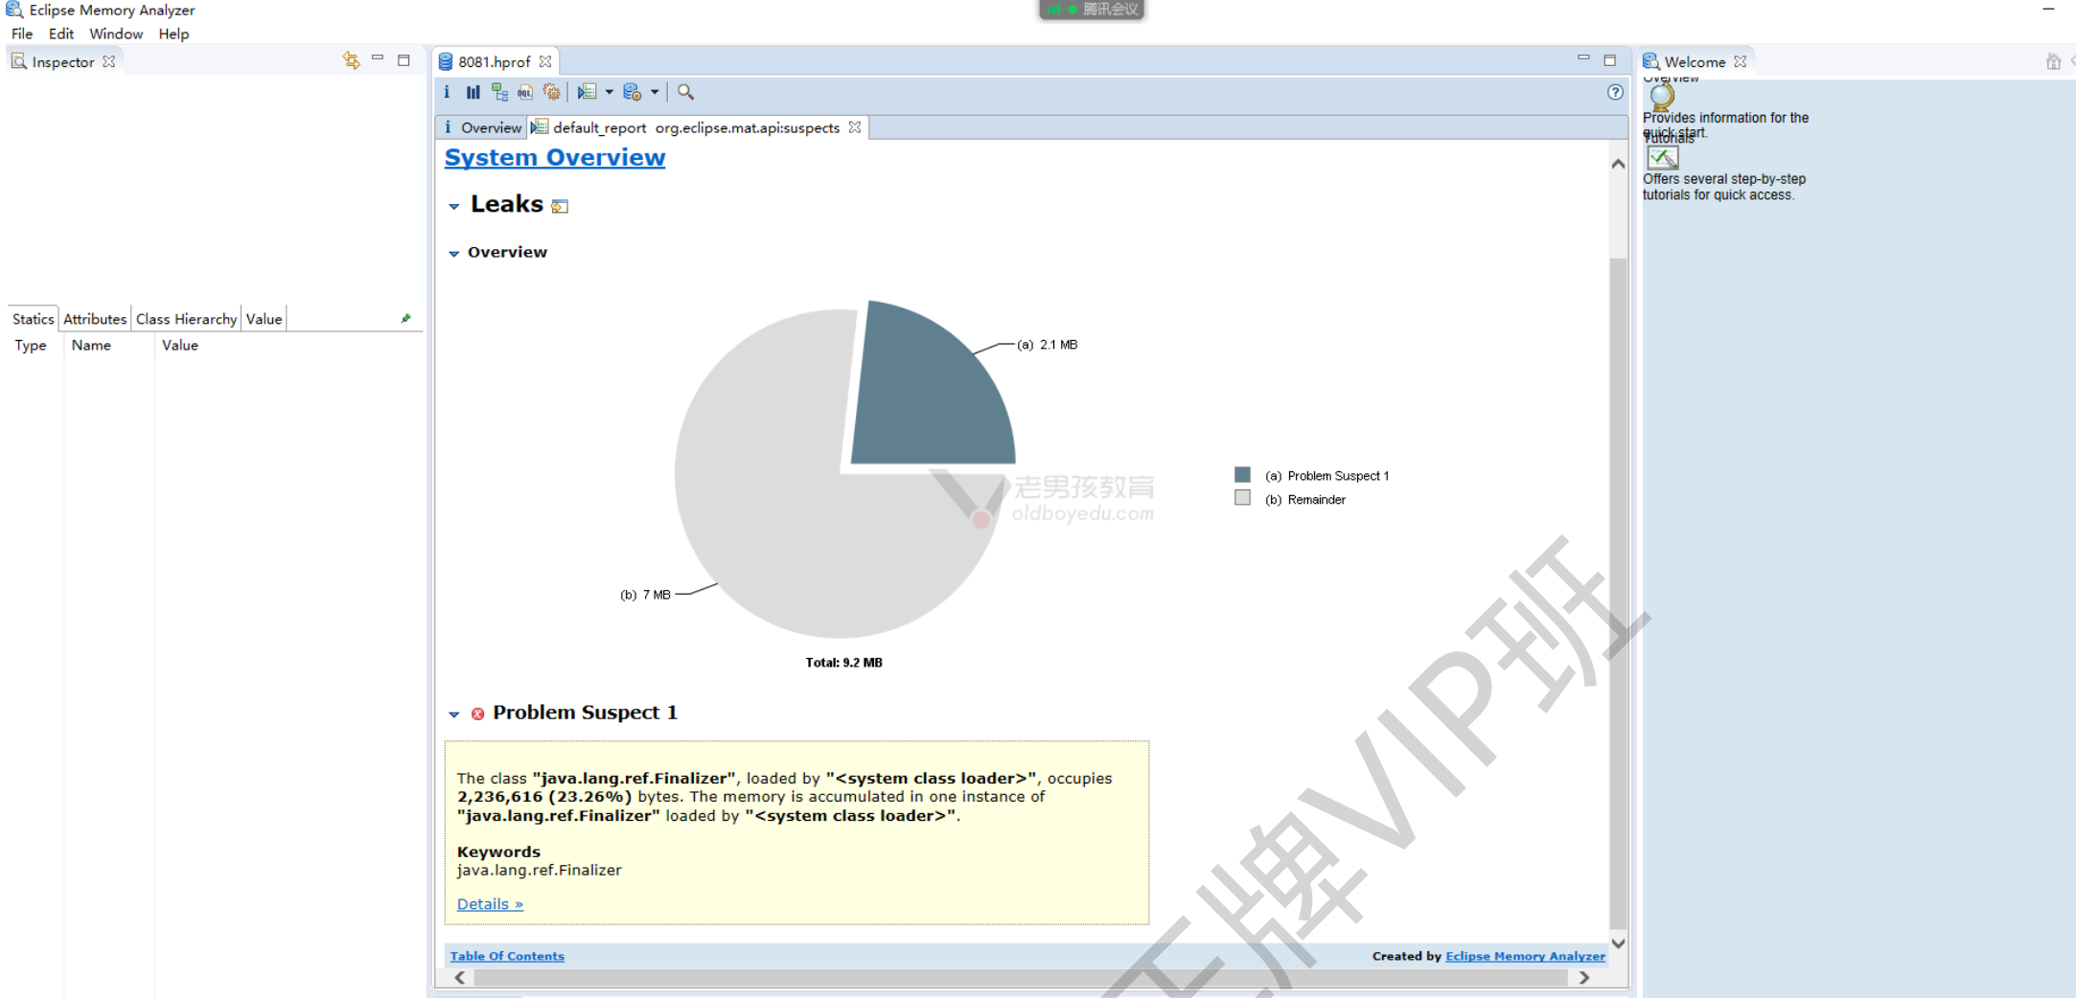Click the icon next to Leaks heading
Viewport: 2076px width, 998px height.
point(561,206)
